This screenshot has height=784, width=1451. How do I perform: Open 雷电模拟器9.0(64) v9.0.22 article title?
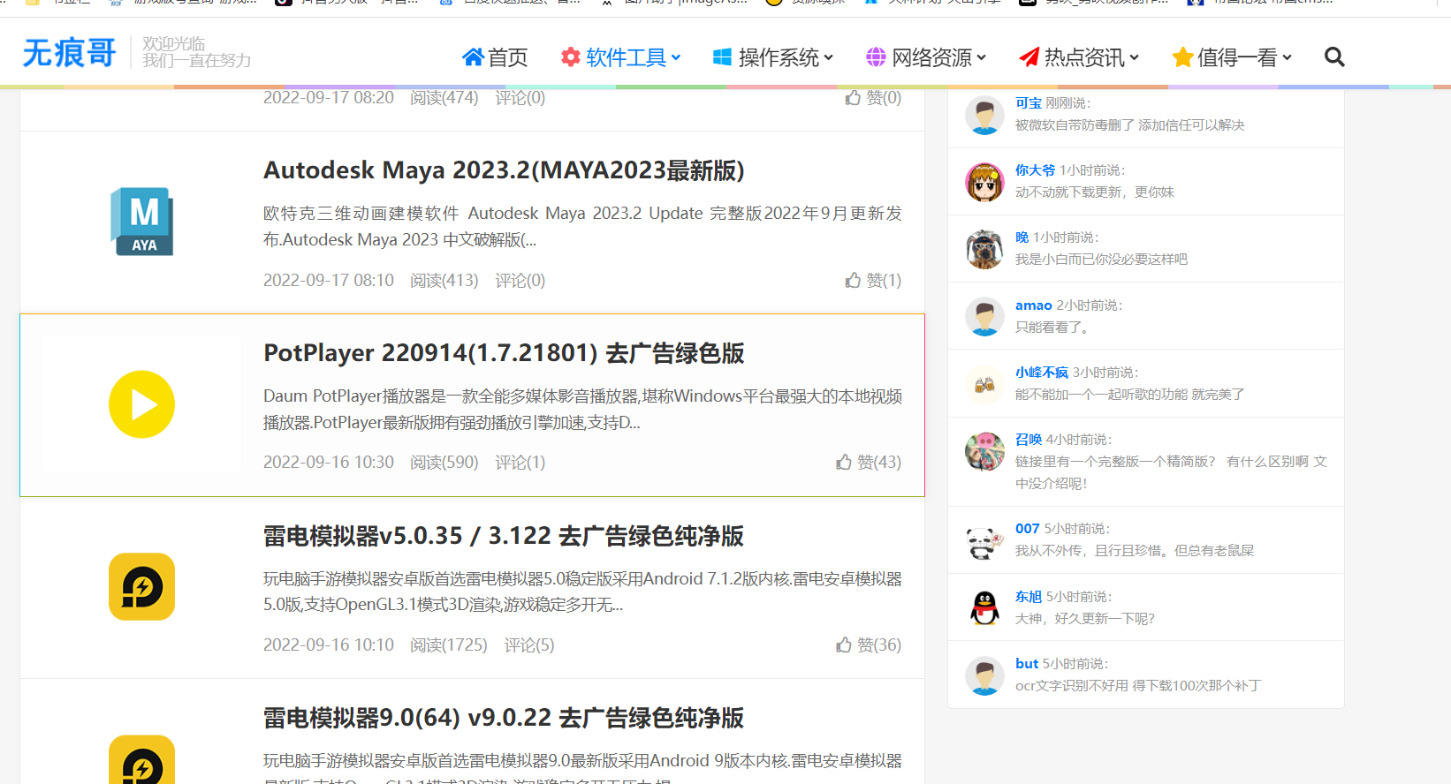coord(504,718)
